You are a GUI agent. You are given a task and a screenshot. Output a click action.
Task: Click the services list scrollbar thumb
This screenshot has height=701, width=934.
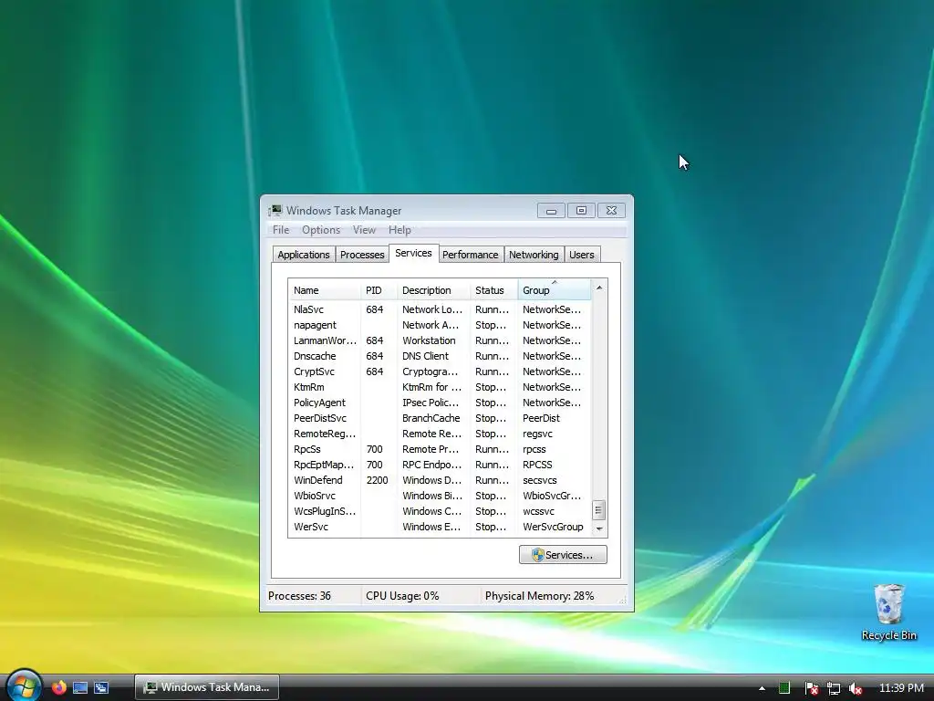coord(599,510)
